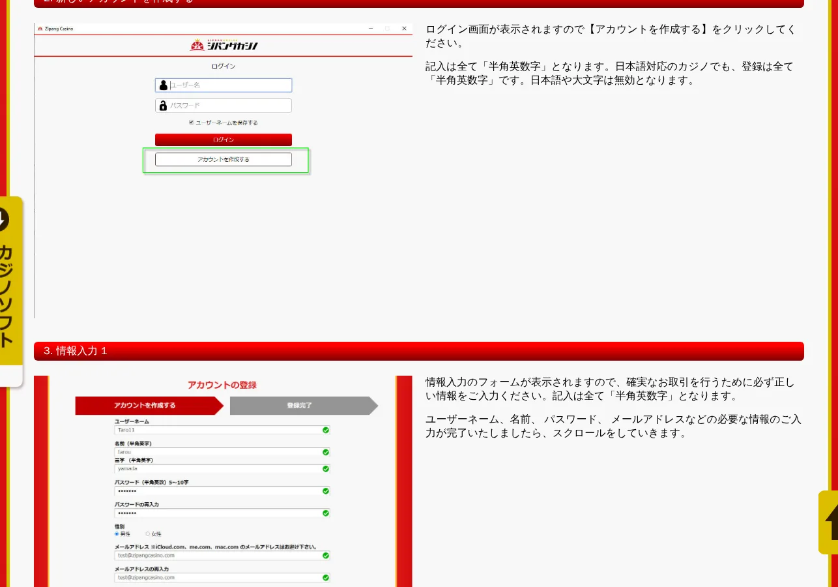Click the red ログイン button
The width and height of the screenshot is (838, 587).
[x=224, y=140]
